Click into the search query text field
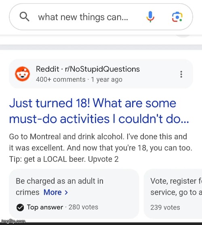The height and width of the screenshot is (225, 202). pyautogui.click(x=83, y=17)
